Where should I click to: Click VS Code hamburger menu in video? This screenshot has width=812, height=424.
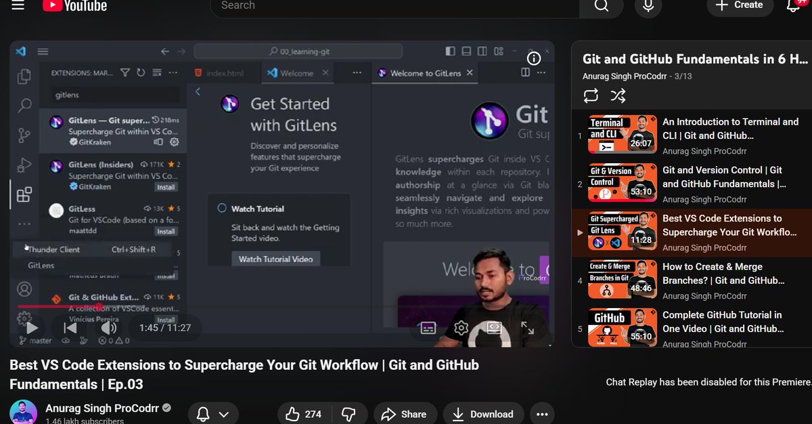(x=43, y=51)
